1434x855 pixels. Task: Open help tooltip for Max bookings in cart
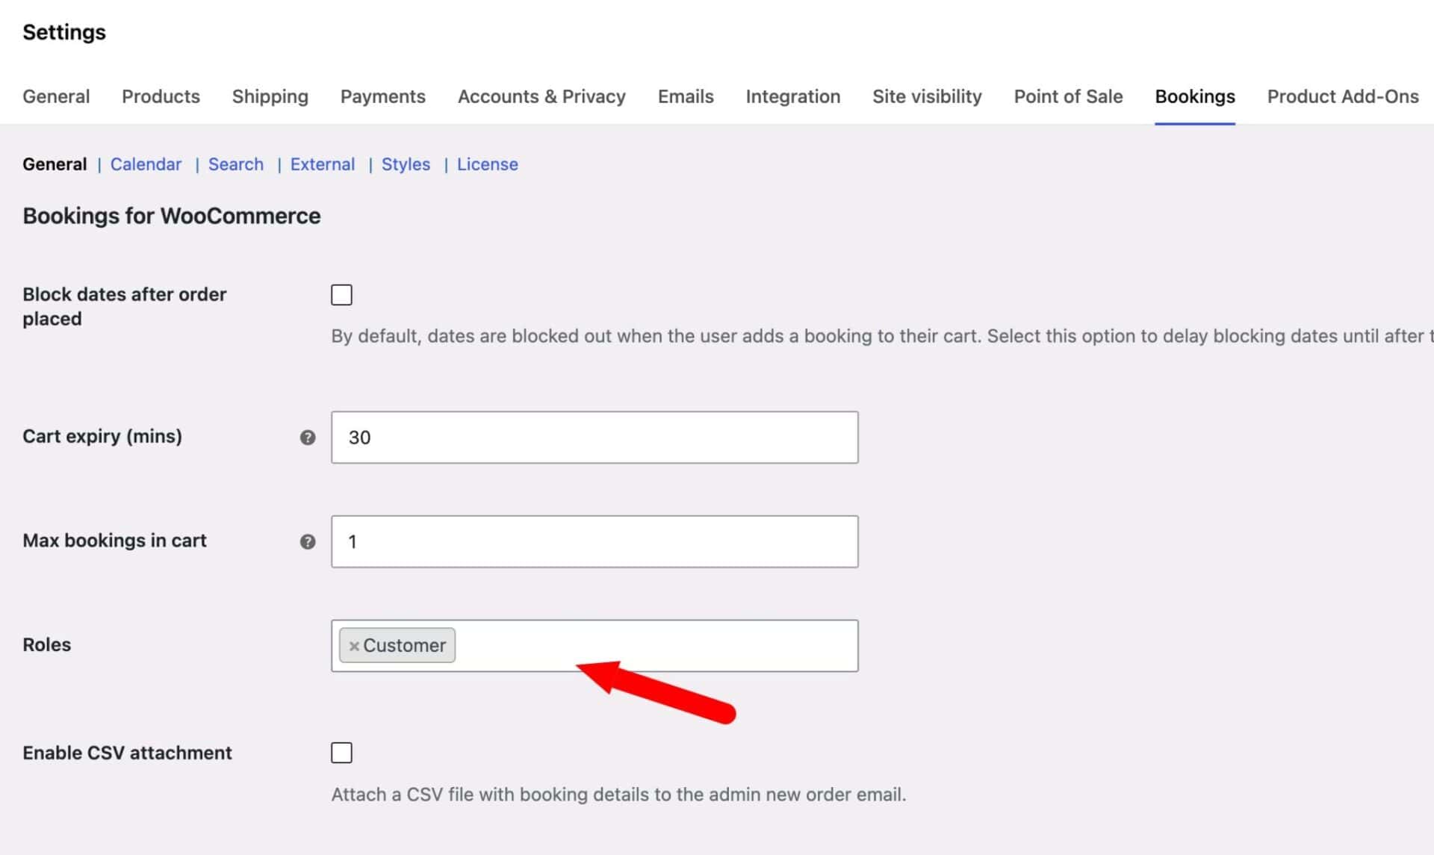pyautogui.click(x=308, y=542)
